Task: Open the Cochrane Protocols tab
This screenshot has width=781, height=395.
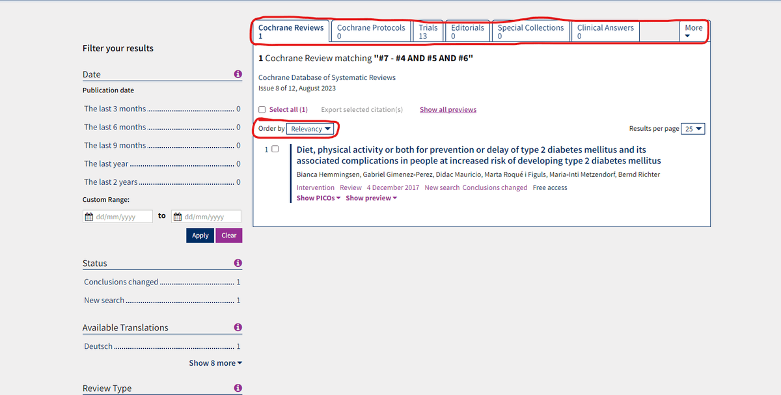Action: (370, 31)
